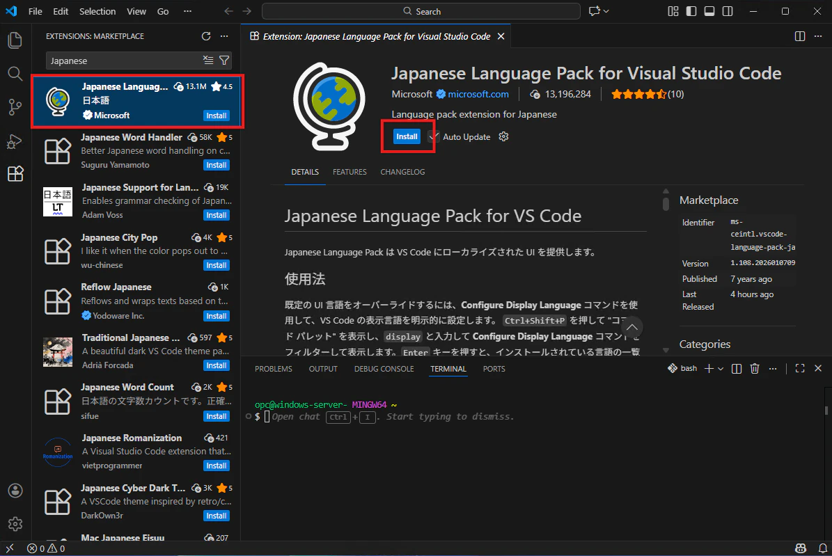Open Run and Debug view
Viewport: 832px width, 556px height.
15,141
